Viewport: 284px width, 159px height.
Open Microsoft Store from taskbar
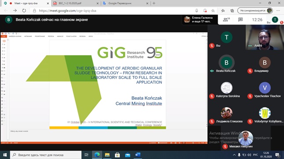(x=117, y=155)
